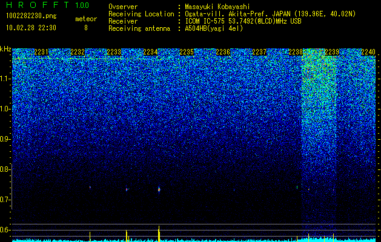This screenshot has width=381, height=242.
Task: Click the ICOM IC-575 receiver text
Action: coord(243,21)
